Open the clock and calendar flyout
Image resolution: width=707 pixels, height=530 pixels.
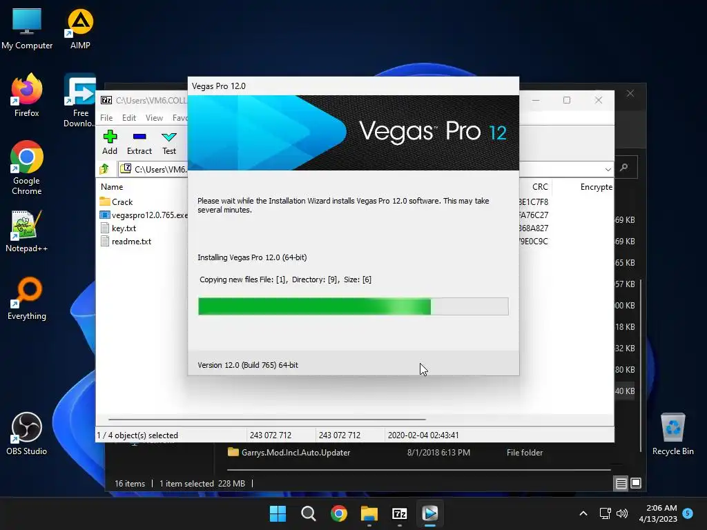[x=658, y=513]
